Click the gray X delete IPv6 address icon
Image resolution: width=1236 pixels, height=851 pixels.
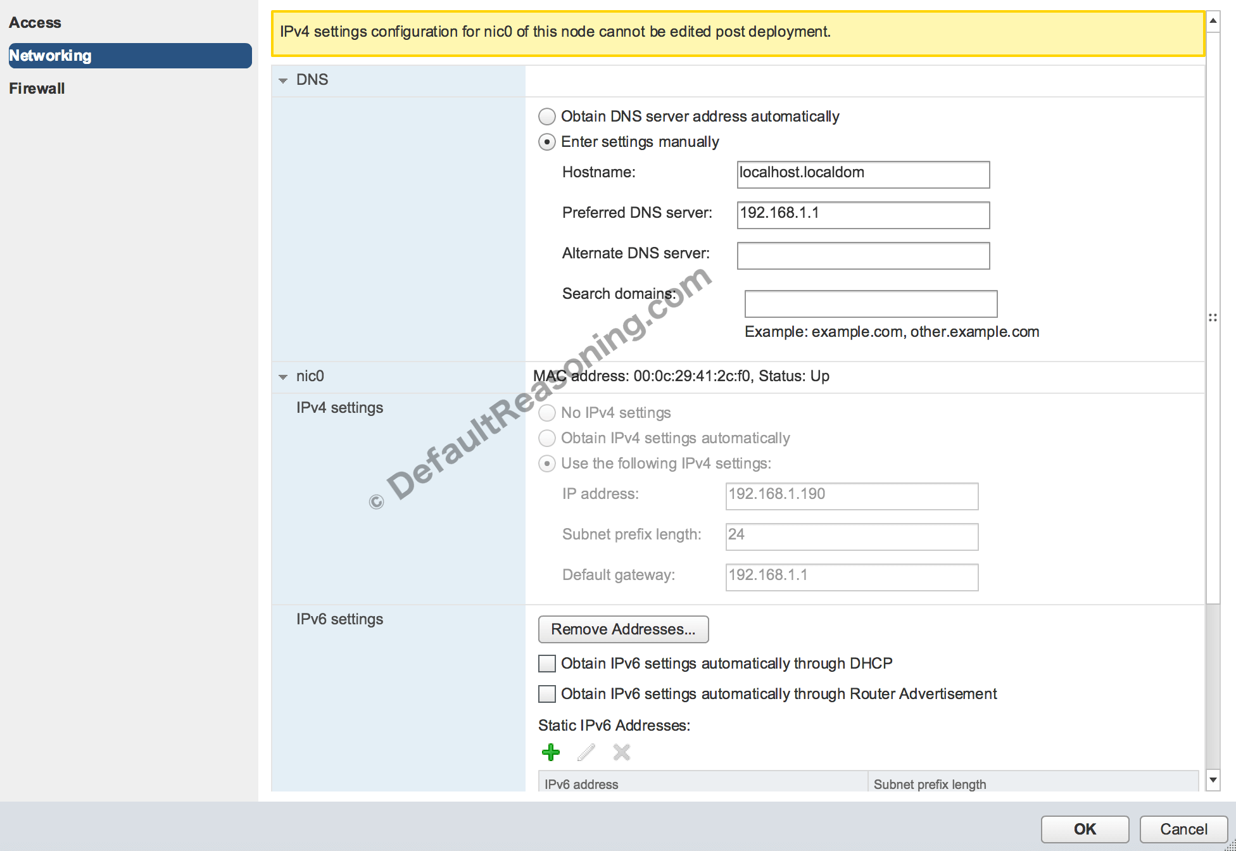click(x=622, y=752)
